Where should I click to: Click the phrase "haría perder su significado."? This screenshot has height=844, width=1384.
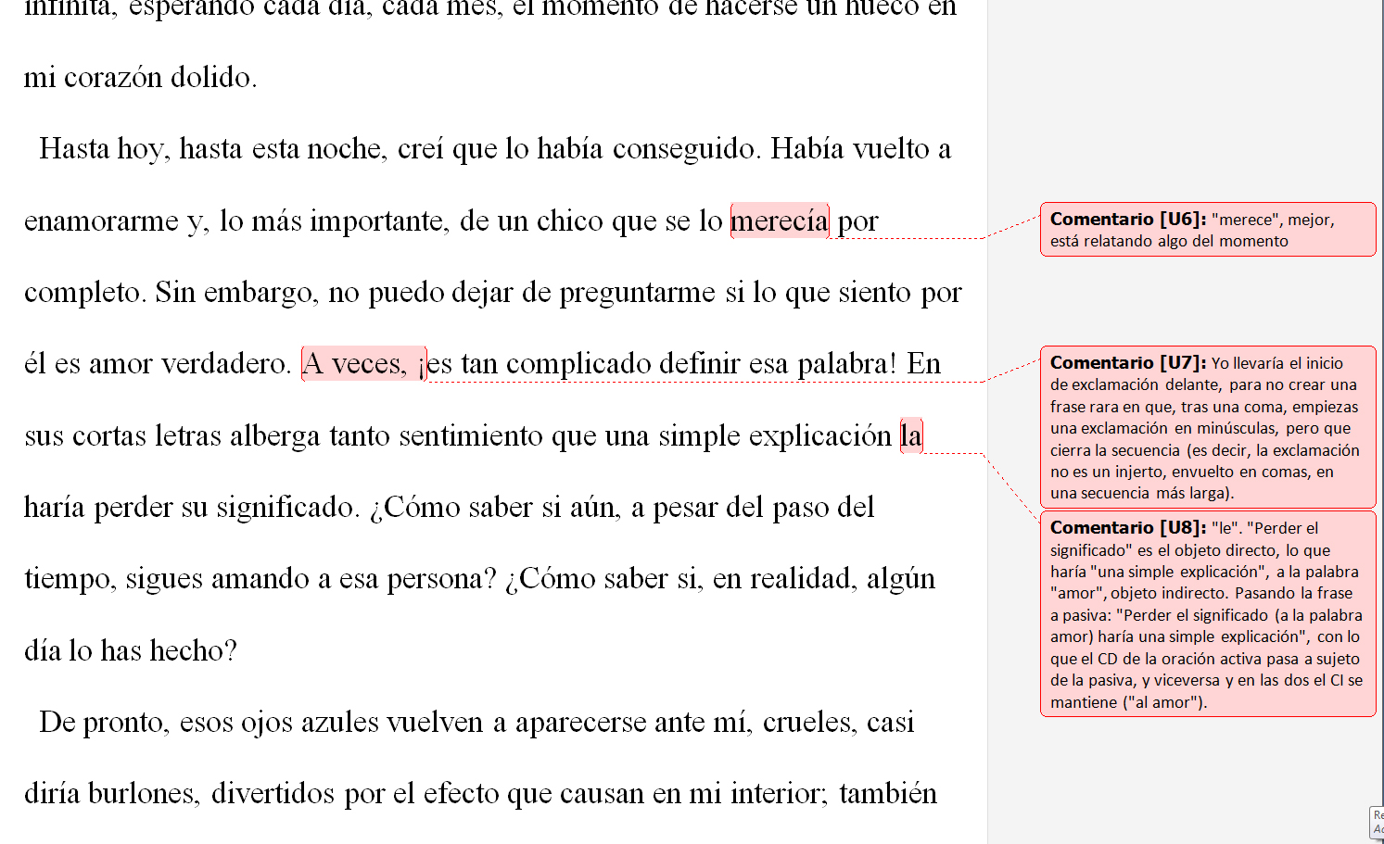(x=192, y=508)
